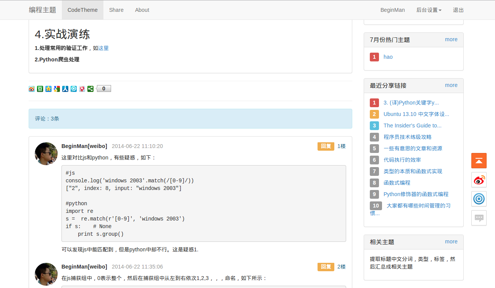The width and height of the screenshot is (495, 288).
Task: Click the red rank 1 badge beside hao
Action: coord(374,57)
